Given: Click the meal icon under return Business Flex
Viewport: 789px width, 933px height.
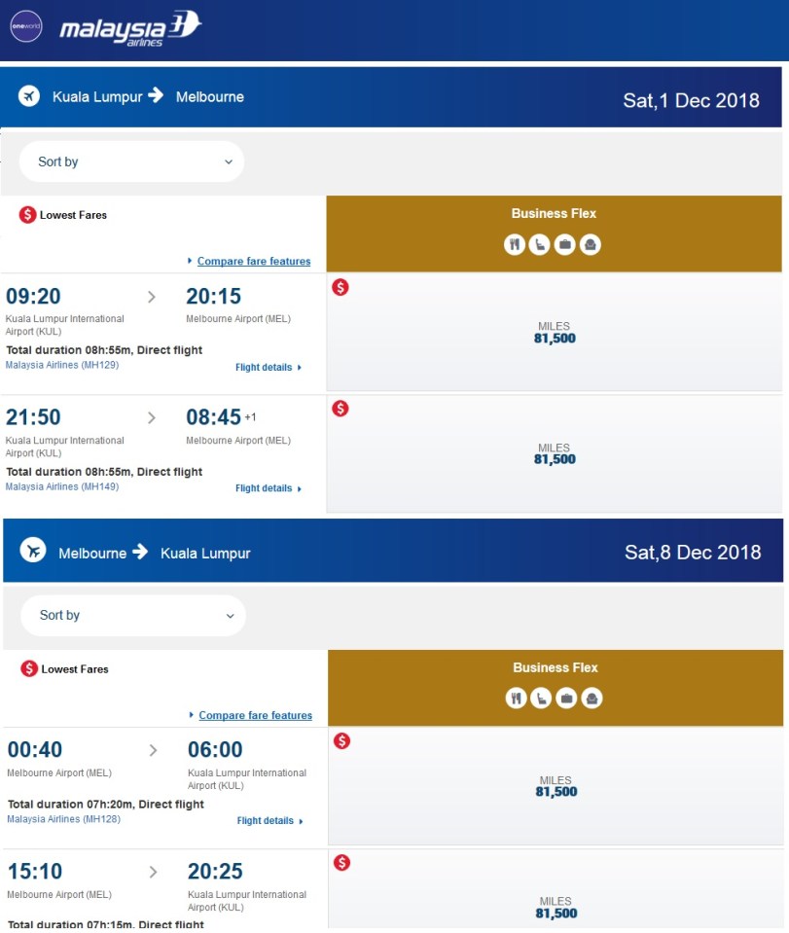Looking at the screenshot, I should 517,699.
